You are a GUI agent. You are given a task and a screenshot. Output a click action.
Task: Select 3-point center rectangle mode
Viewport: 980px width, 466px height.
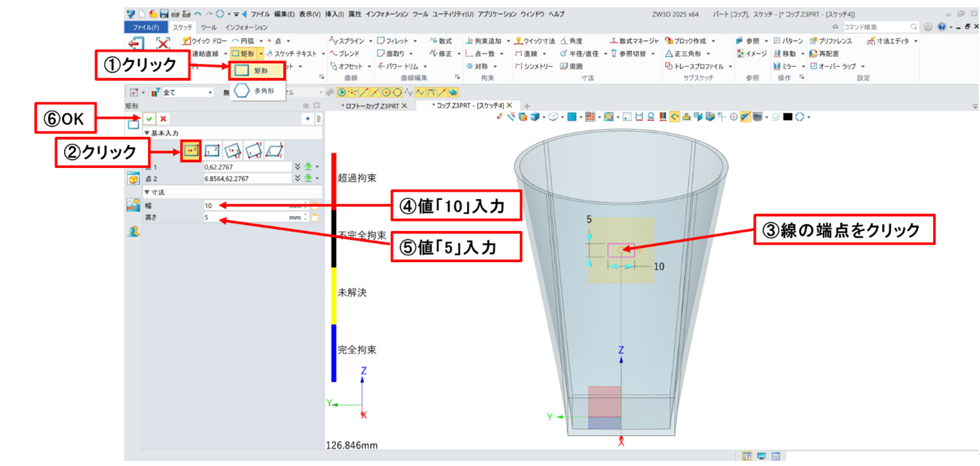point(233,151)
